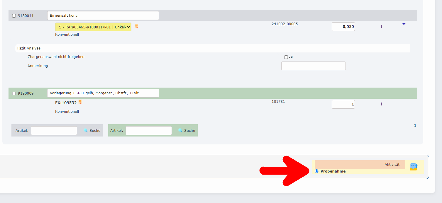Screen dimensions: 442x203
Task: Tick the checkbox for article 9190009
Action: tap(14, 93)
